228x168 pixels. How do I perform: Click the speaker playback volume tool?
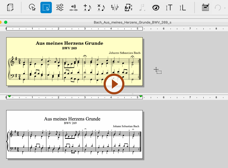(73, 7)
